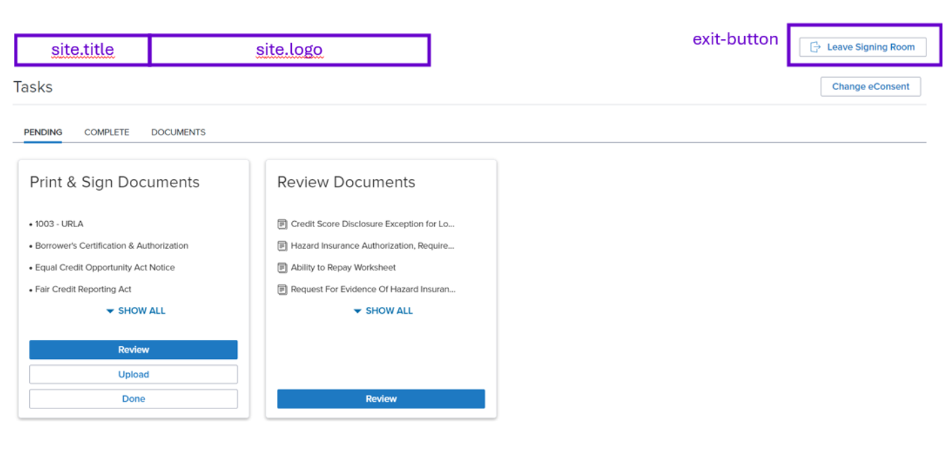Click the site.logo placeholder
The width and height of the screenshot is (946, 453).
(x=288, y=49)
